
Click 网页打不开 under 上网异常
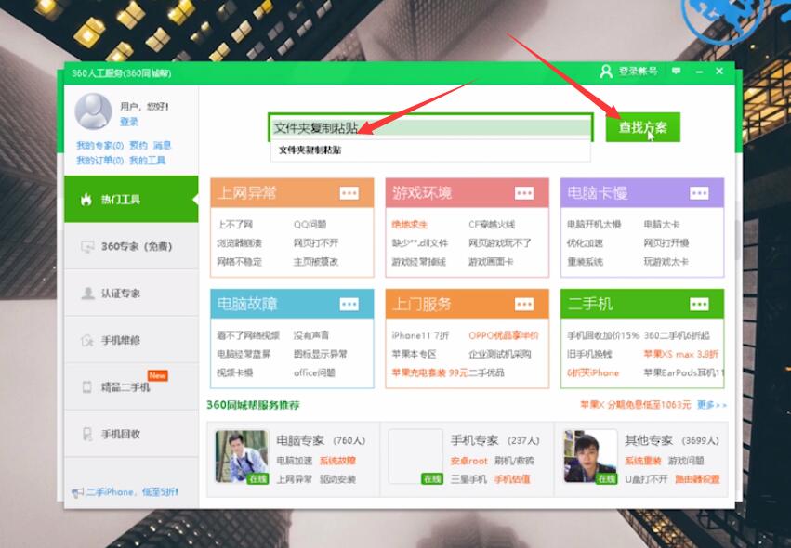pos(316,243)
